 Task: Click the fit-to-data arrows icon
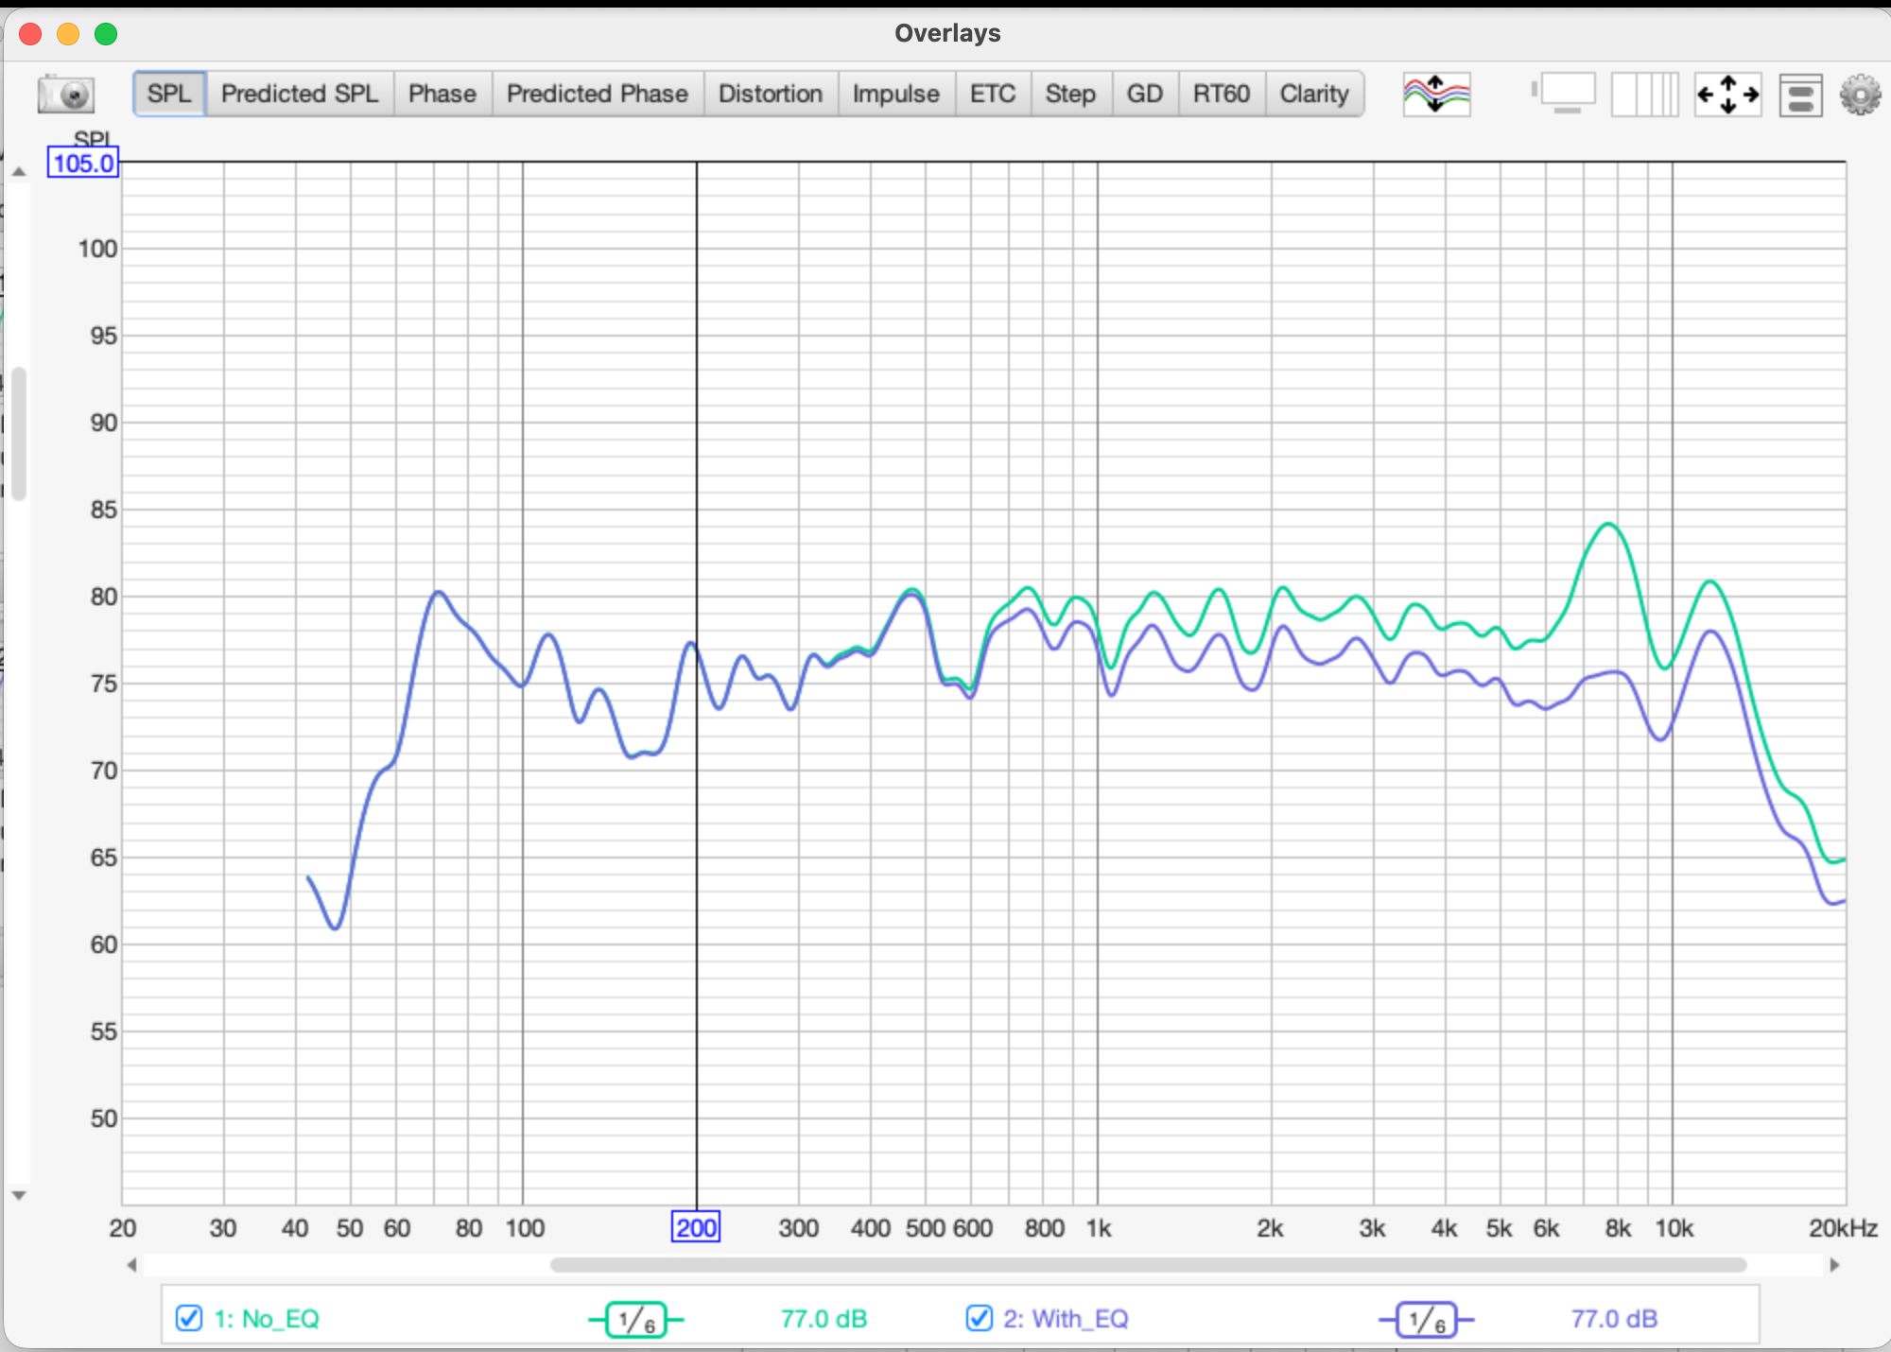[x=1727, y=94]
